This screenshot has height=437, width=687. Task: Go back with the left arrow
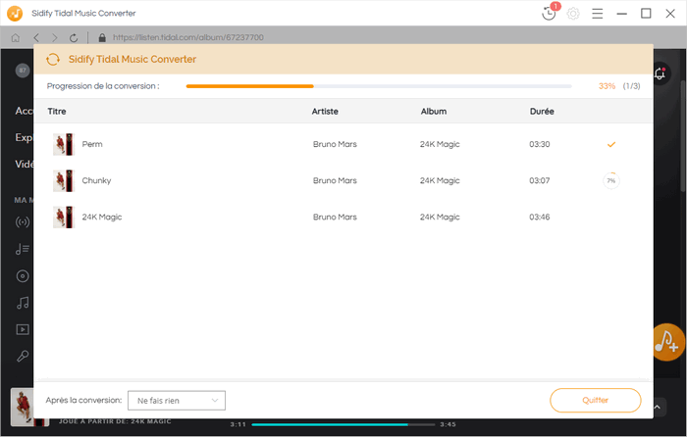pos(35,37)
